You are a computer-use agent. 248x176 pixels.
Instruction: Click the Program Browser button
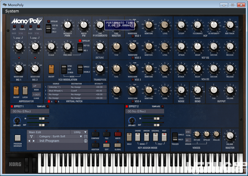point(17,138)
